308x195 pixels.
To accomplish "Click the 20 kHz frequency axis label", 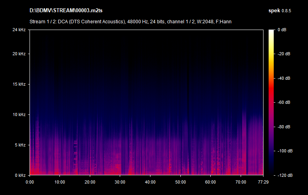I will tap(19, 54).
